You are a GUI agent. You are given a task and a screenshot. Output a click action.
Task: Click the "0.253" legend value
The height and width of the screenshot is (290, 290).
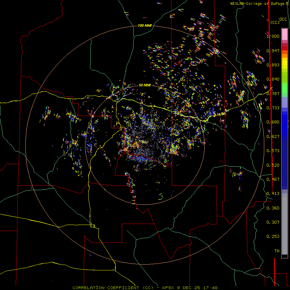click(x=273, y=237)
